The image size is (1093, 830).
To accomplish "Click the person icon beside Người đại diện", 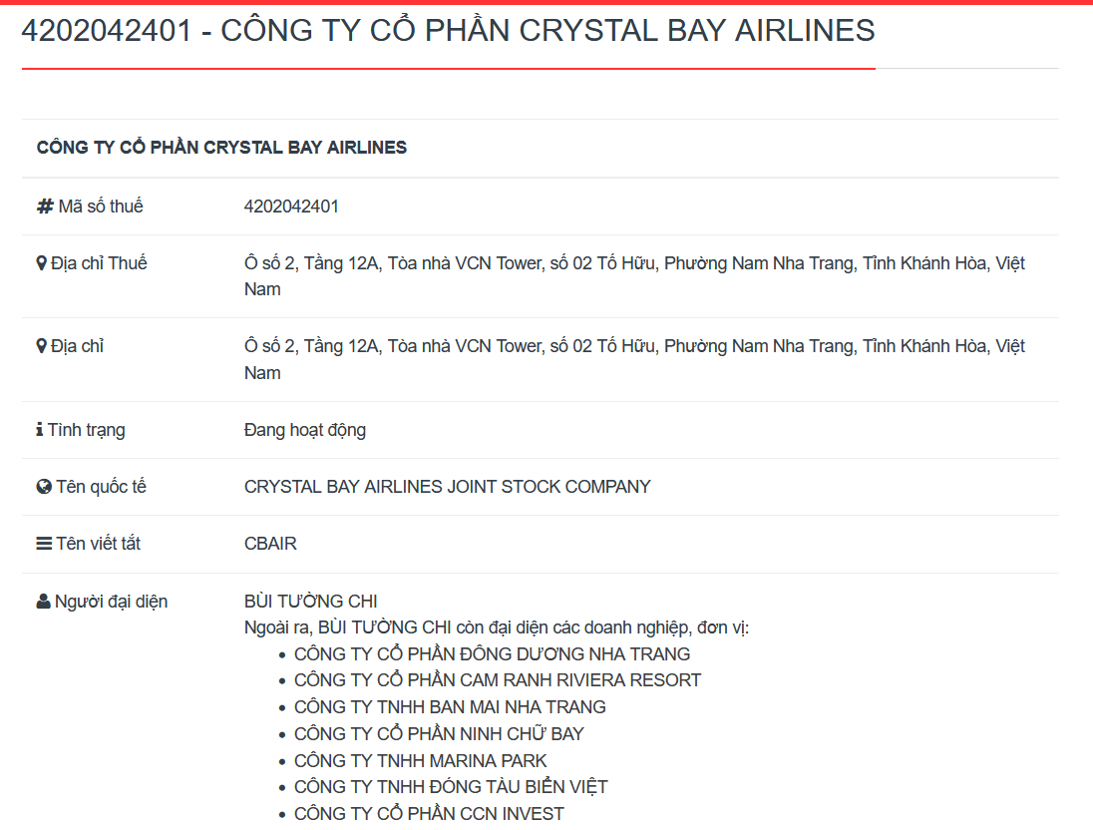I will pos(43,602).
